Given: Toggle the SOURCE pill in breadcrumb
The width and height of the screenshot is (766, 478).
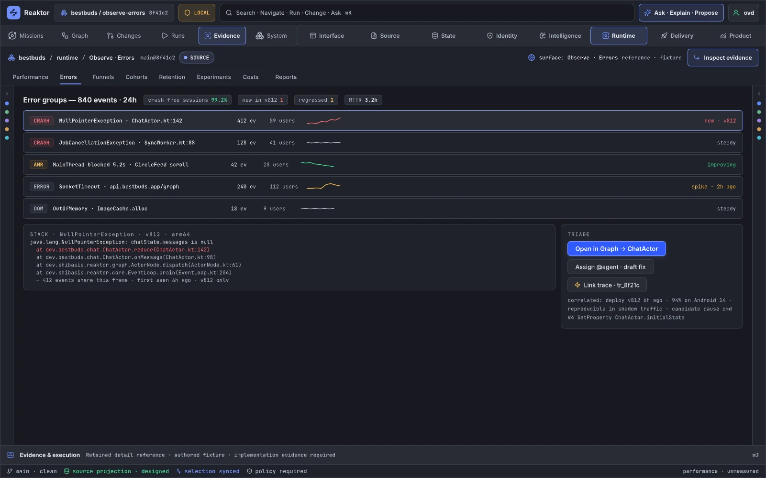Looking at the screenshot, I should coord(197,58).
